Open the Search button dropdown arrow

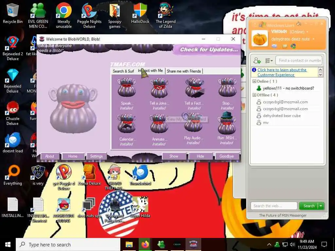tap(321, 206)
